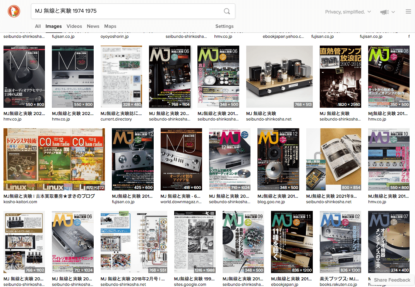Click the current.directory source link
This screenshot has height=287, width=415.
pos(116,119)
